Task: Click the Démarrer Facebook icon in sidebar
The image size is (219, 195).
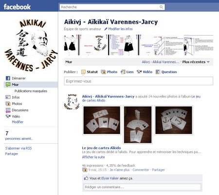Action: pyautogui.click(x=8, y=78)
